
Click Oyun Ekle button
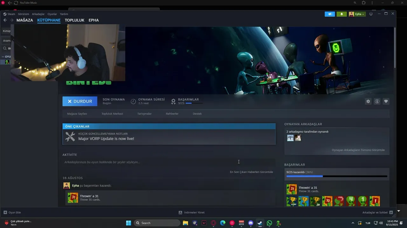(12, 212)
